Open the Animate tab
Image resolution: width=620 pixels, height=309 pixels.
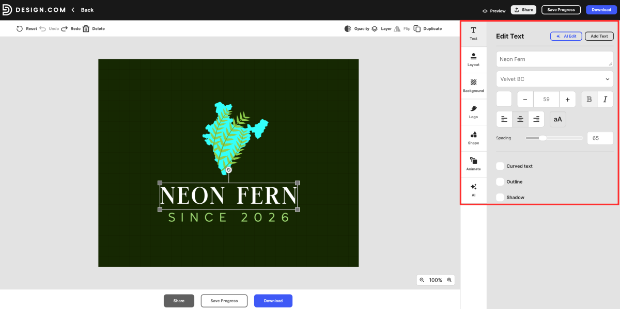pos(473,164)
